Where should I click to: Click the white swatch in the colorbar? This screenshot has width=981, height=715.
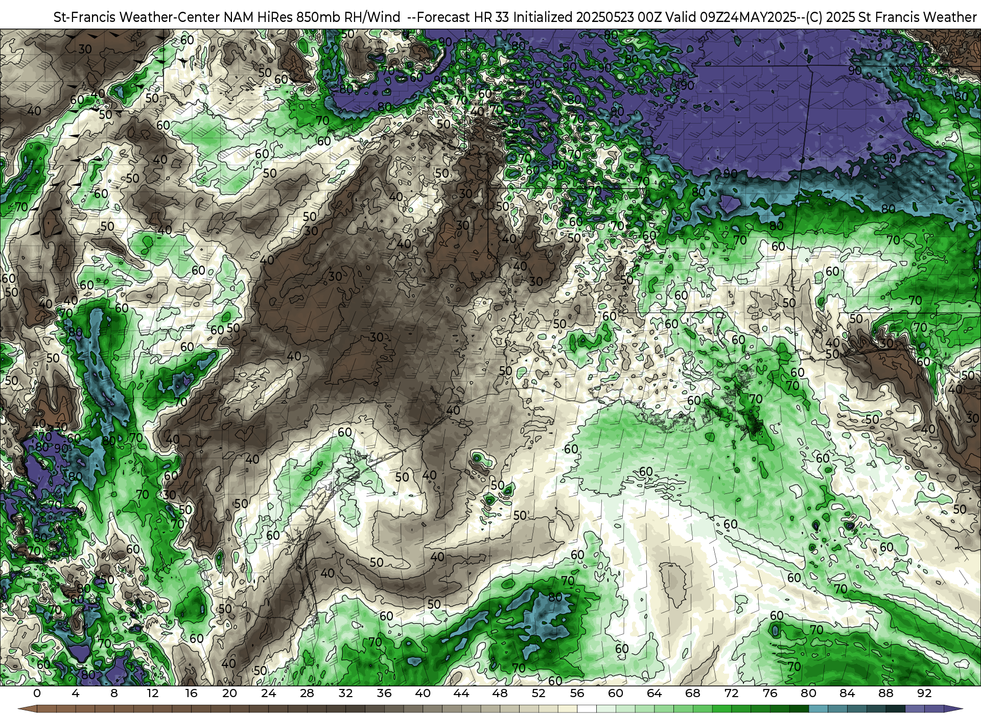(x=587, y=709)
